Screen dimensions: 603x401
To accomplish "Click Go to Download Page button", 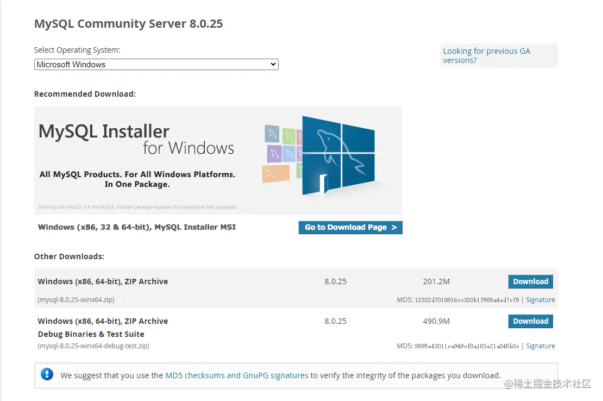I will [350, 227].
